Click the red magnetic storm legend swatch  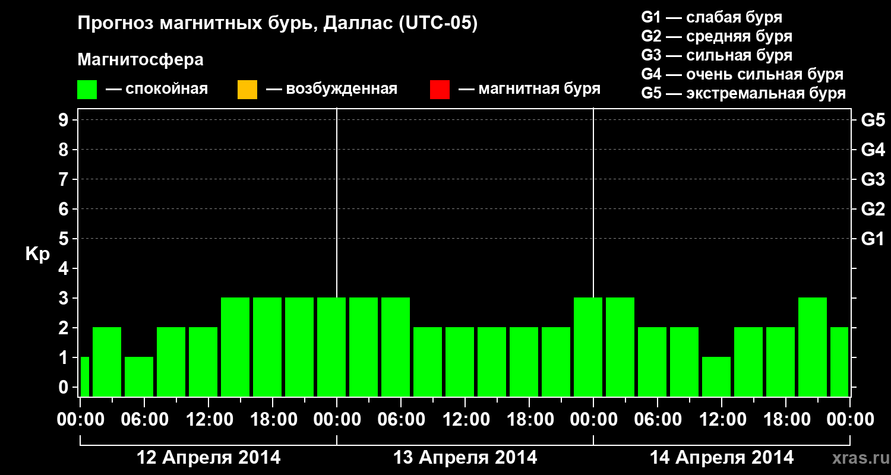(440, 90)
